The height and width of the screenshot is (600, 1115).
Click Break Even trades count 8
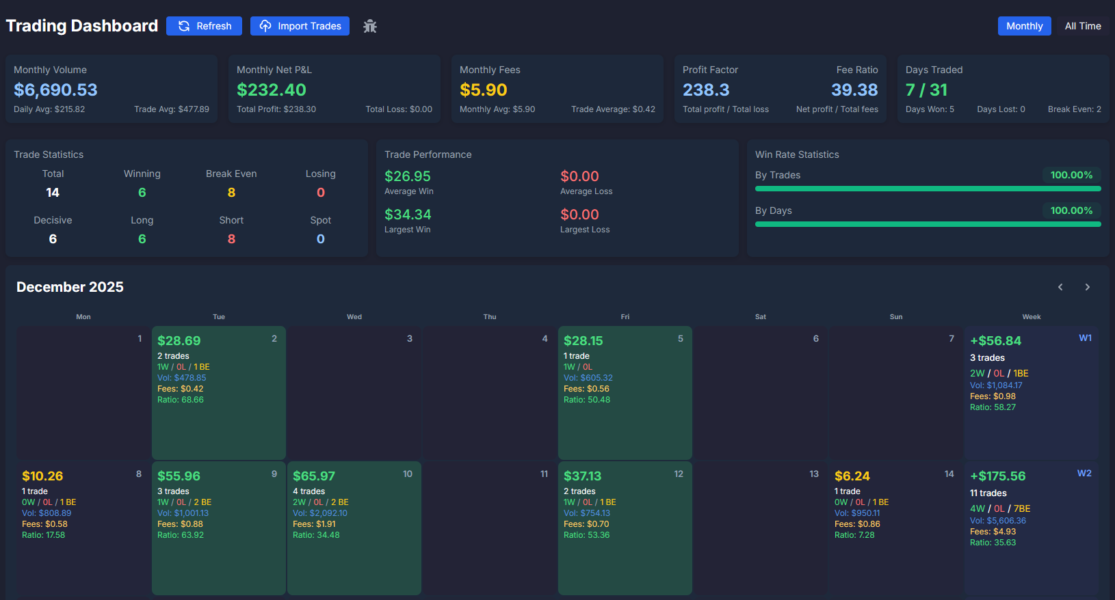click(x=231, y=193)
